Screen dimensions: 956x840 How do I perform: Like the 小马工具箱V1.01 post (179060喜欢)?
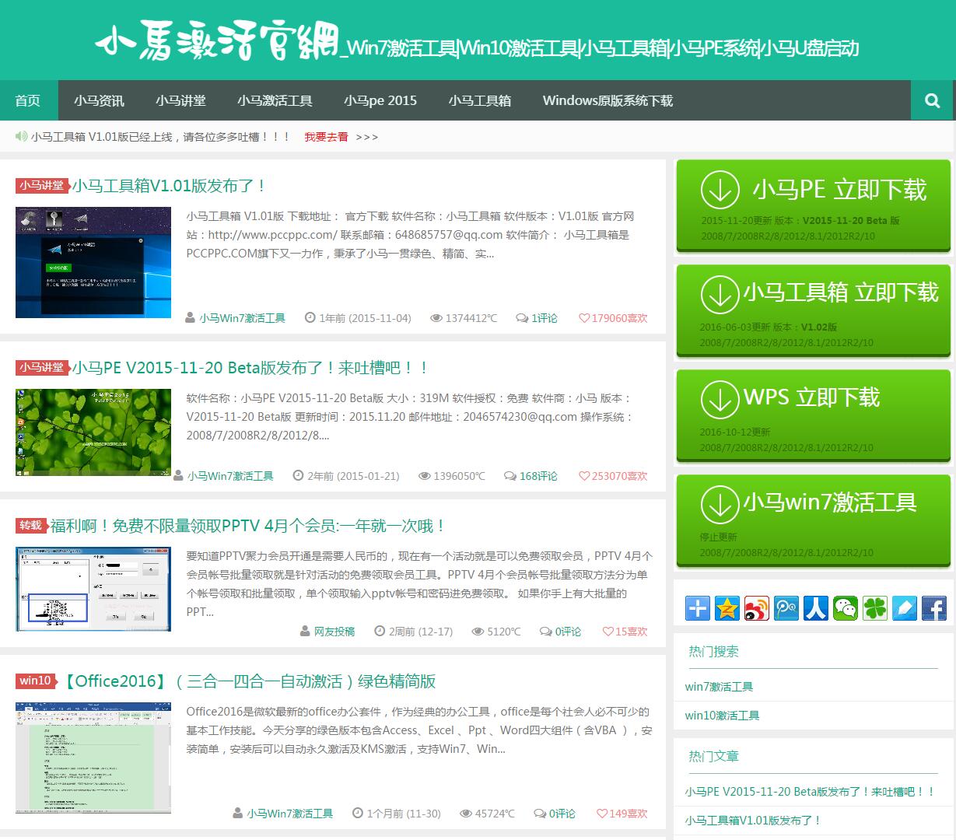(613, 318)
